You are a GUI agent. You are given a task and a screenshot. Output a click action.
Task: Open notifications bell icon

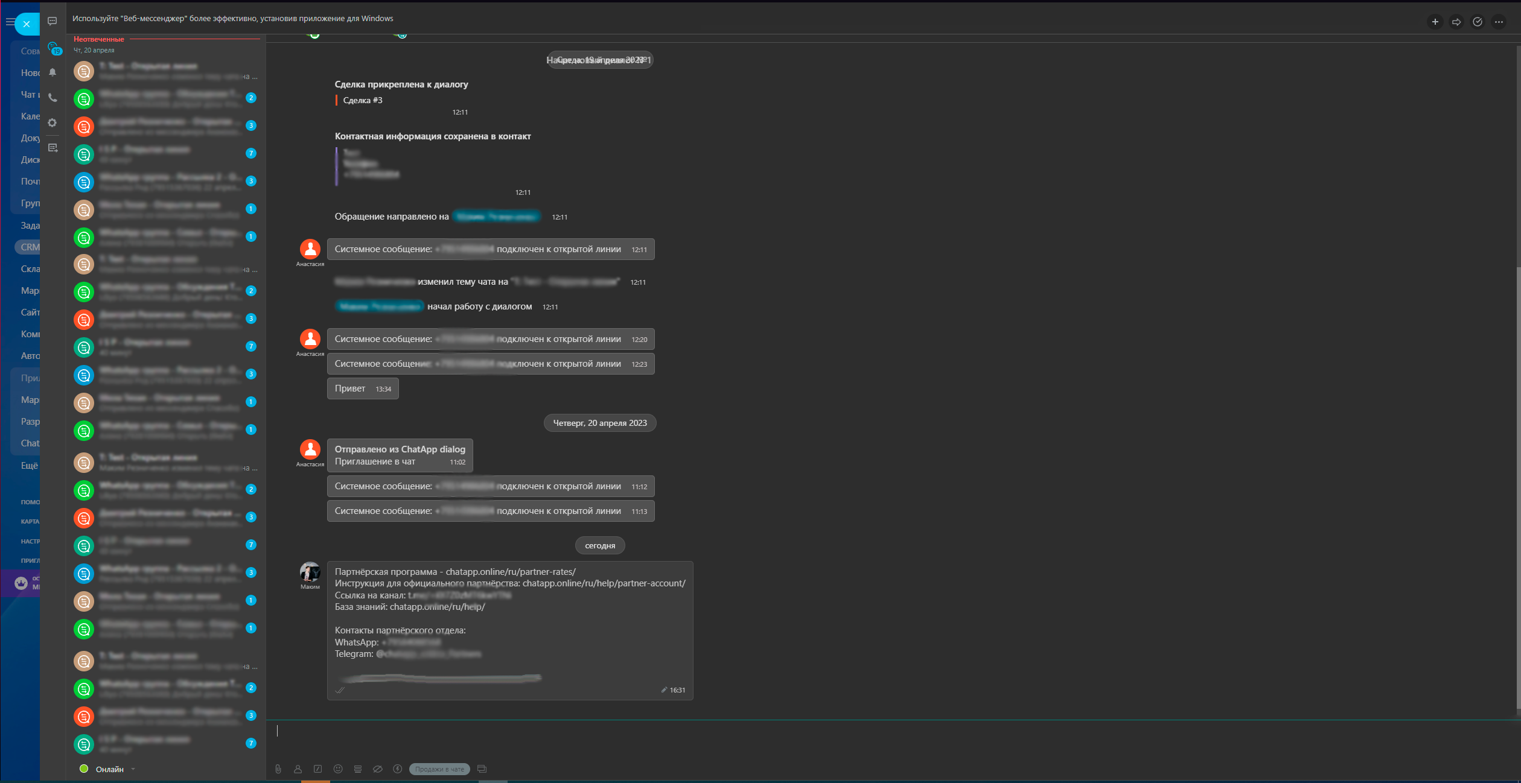click(53, 72)
